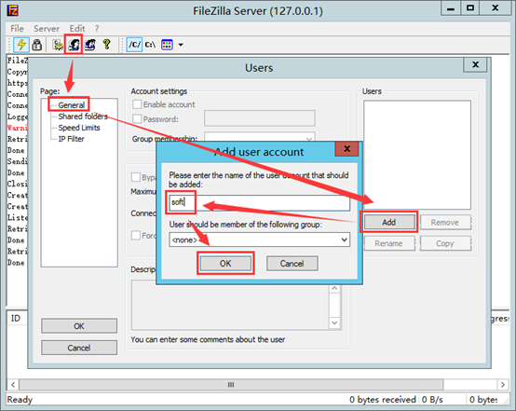Image resolution: width=516 pixels, height=411 pixels.
Task: Open server settings gear icon
Action: 58,45
